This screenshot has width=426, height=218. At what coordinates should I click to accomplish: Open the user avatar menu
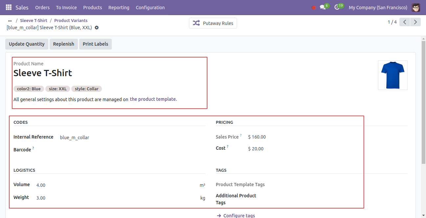tap(416, 7)
